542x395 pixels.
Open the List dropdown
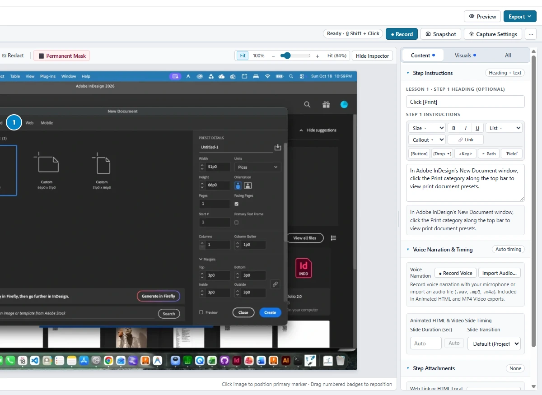(504, 128)
